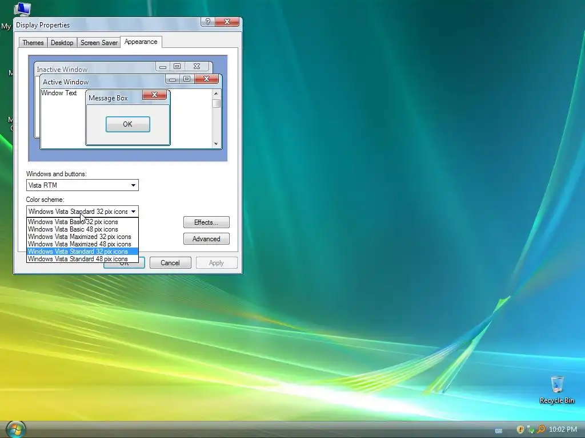Click the preview Inactive Window minimize icon
This screenshot has width=585, height=438.
163,67
